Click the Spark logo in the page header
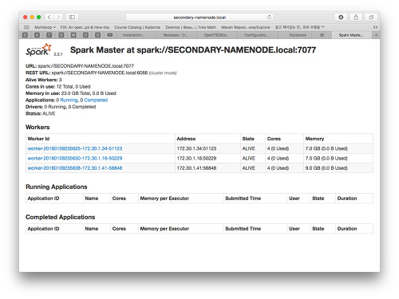 point(39,49)
